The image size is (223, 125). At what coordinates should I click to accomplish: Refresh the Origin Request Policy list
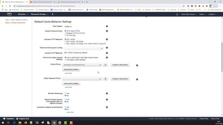click(x=105, y=79)
